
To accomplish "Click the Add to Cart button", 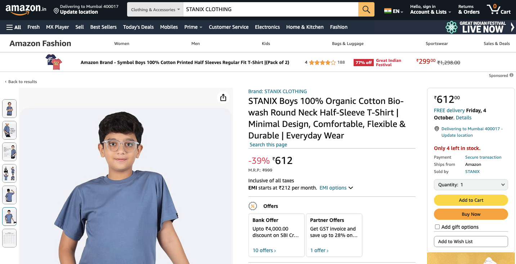I will click(471, 200).
